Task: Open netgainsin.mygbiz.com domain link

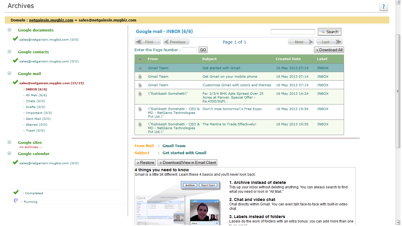Action: pyautogui.click(x=51, y=20)
